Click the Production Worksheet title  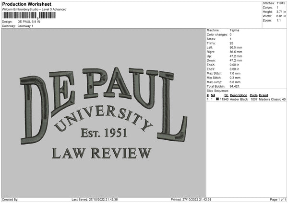26,4
